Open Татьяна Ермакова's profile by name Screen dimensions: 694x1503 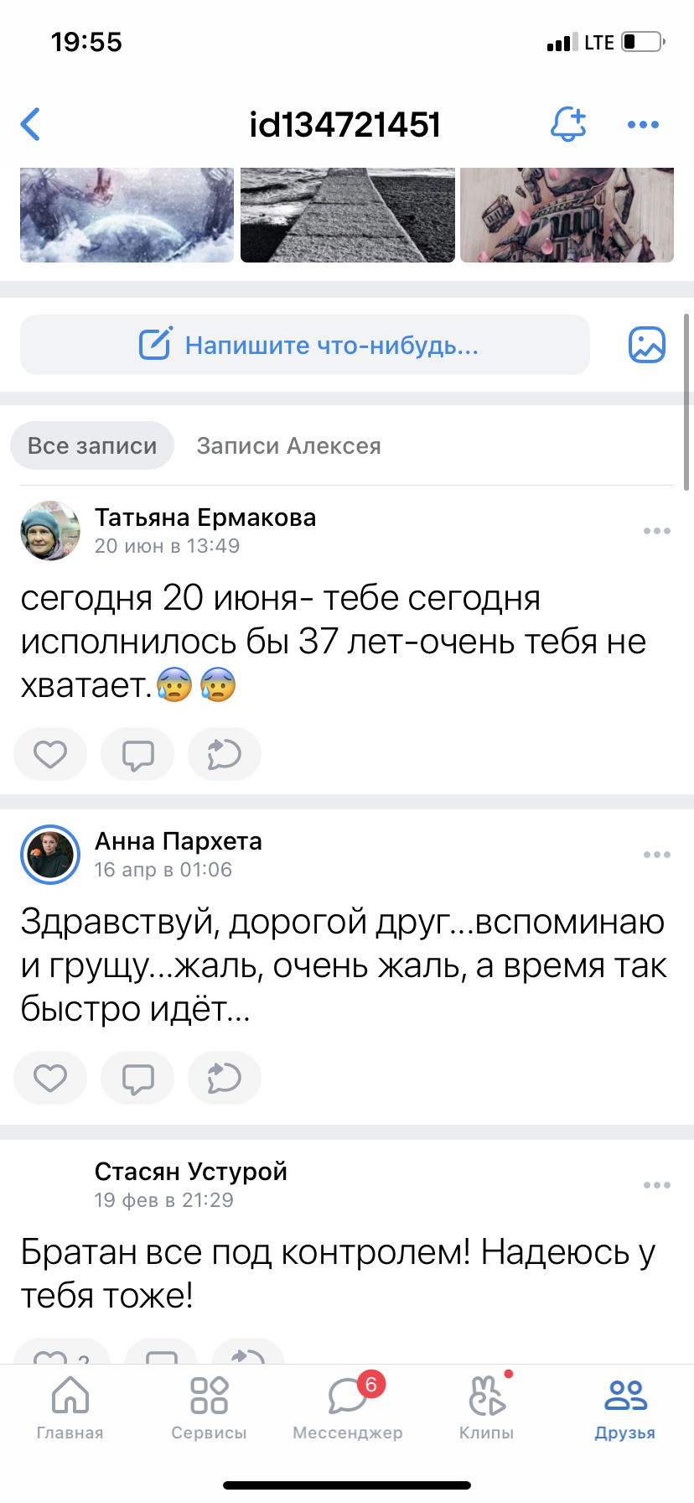205,517
